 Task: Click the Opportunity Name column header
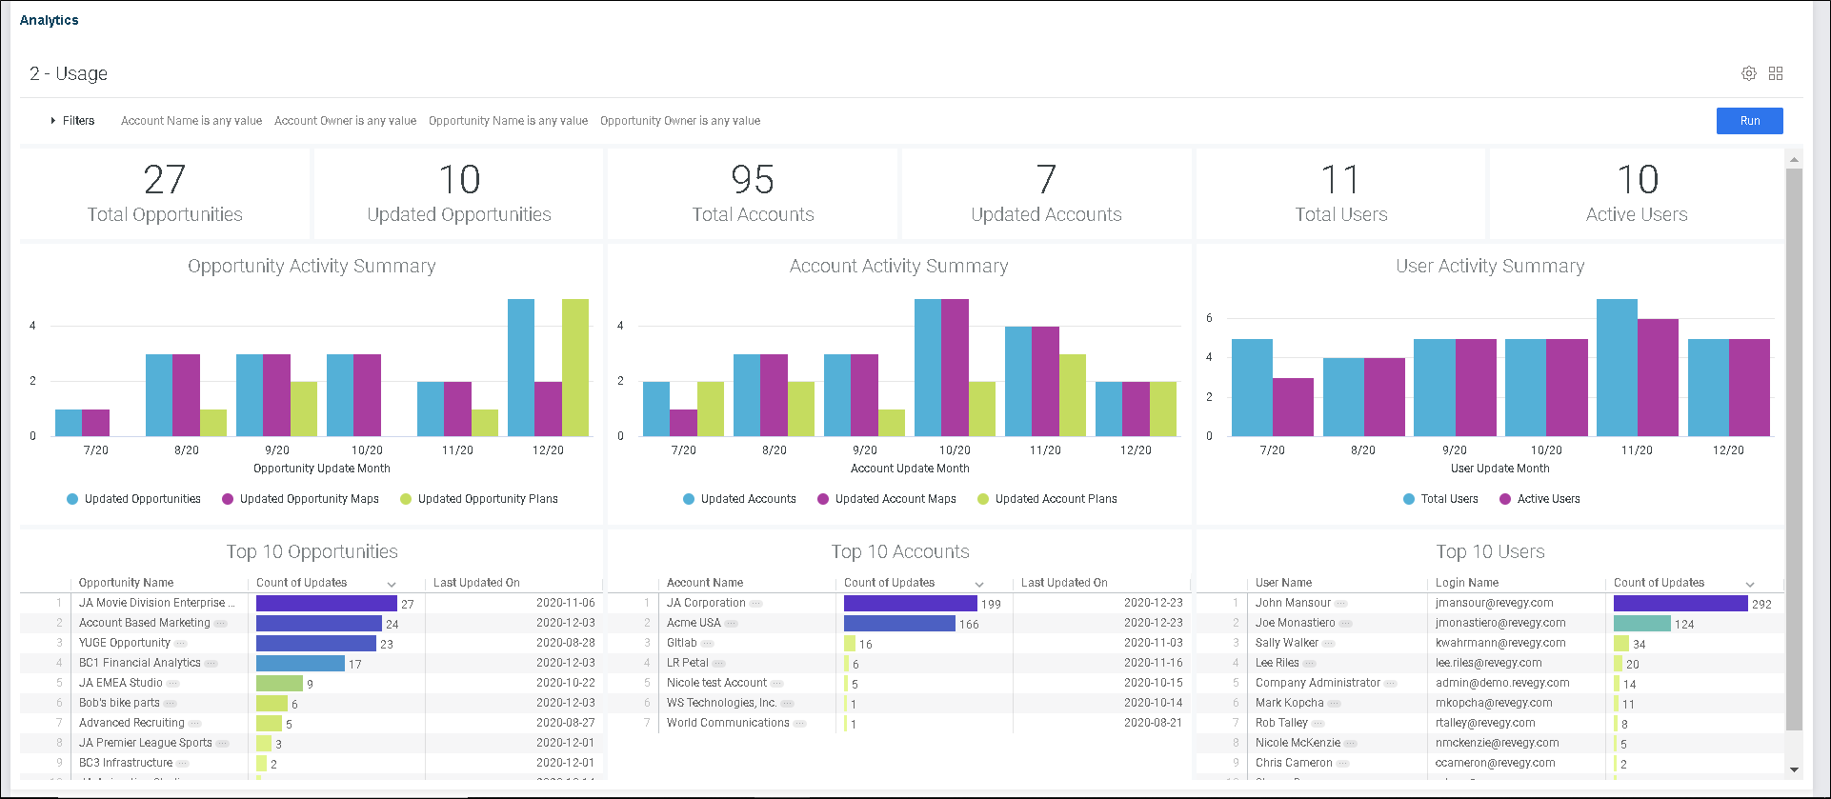[126, 583]
